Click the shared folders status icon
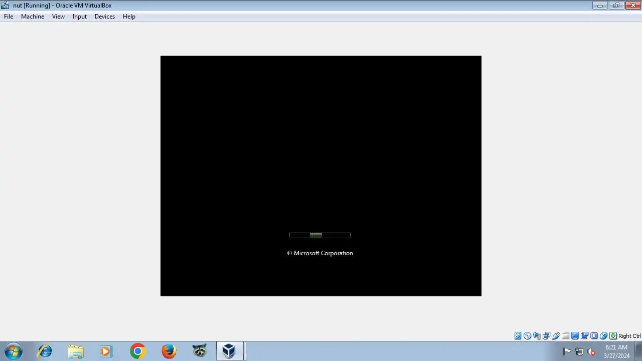This screenshot has height=361, width=642. coord(566,336)
